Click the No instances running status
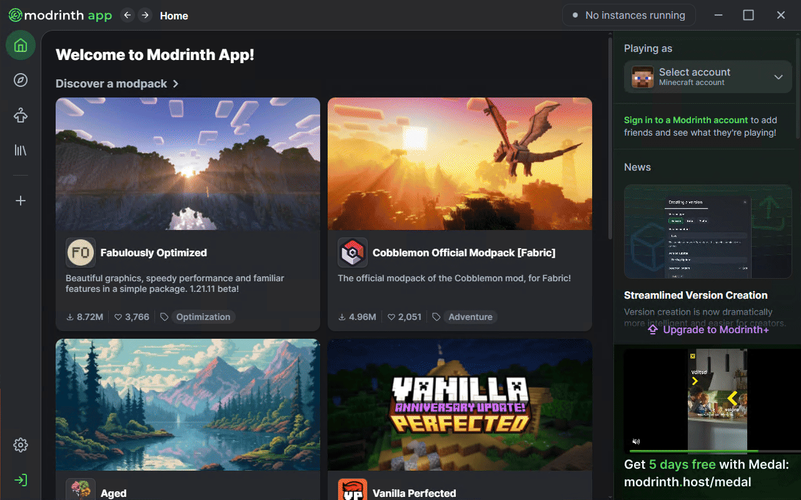 pos(628,15)
